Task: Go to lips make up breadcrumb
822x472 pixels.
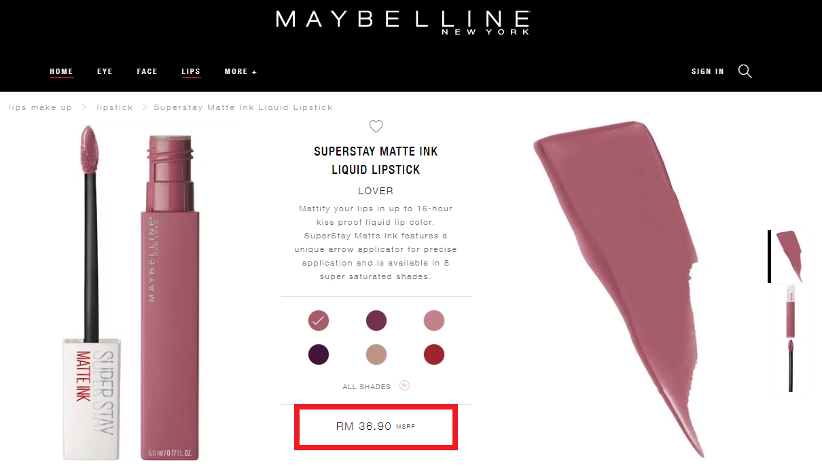Action: 41,107
